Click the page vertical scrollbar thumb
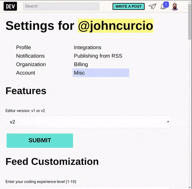The width and height of the screenshot is (192, 189). pyautogui.click(x=190, y=22)
